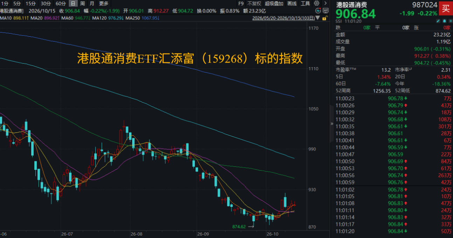Open the 更多 more periods dropdown
453x238 pixels.
coord(104,3)
